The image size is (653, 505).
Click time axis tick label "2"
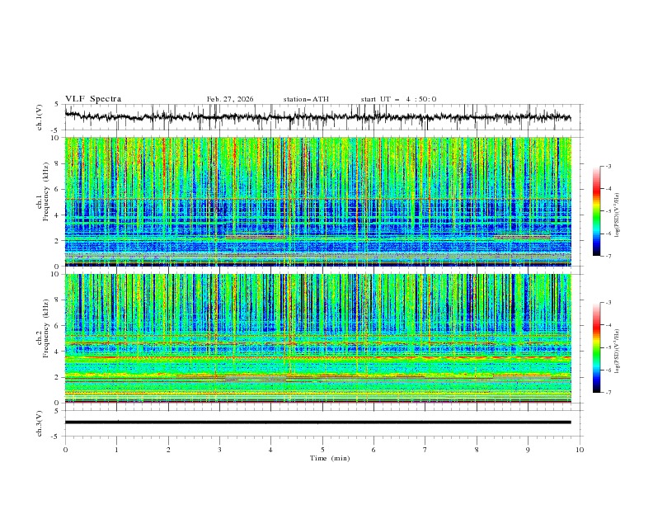tap(168, 450)
